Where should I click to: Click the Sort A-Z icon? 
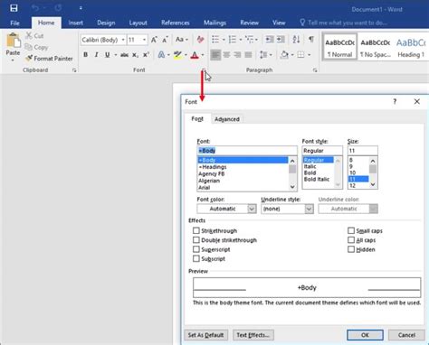296,40
